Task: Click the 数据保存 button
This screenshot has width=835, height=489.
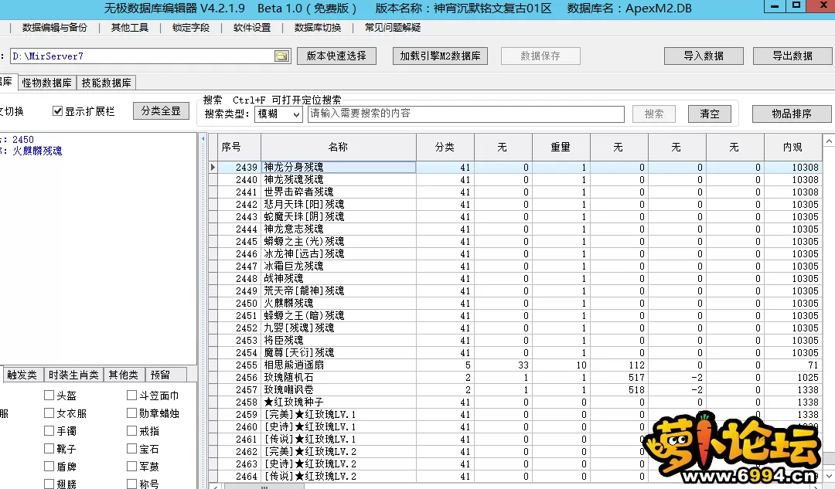Action: pyautogui.click(x=540, y=56)
